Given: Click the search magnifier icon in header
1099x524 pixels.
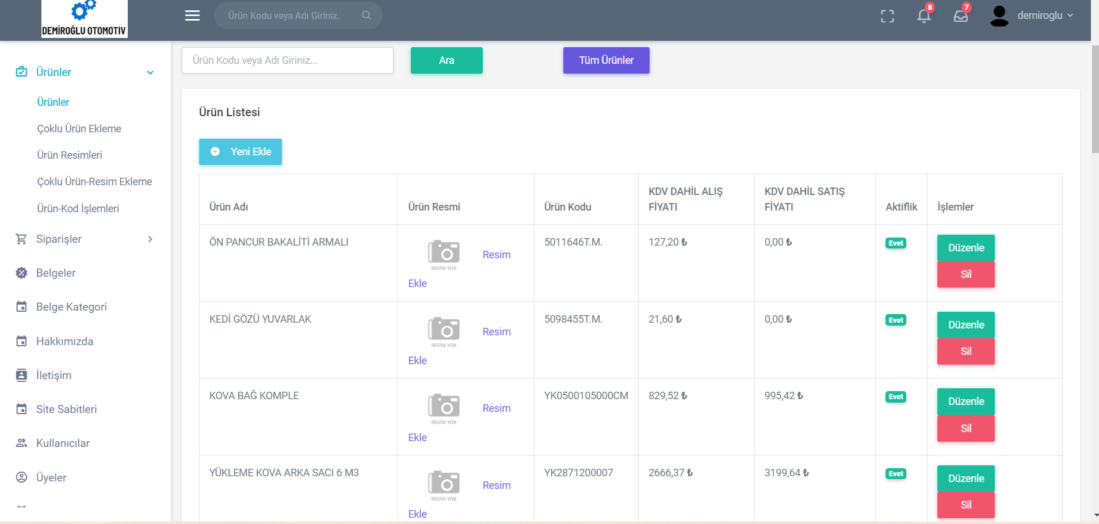Looking at the screenshot, I should click(367, 16).
